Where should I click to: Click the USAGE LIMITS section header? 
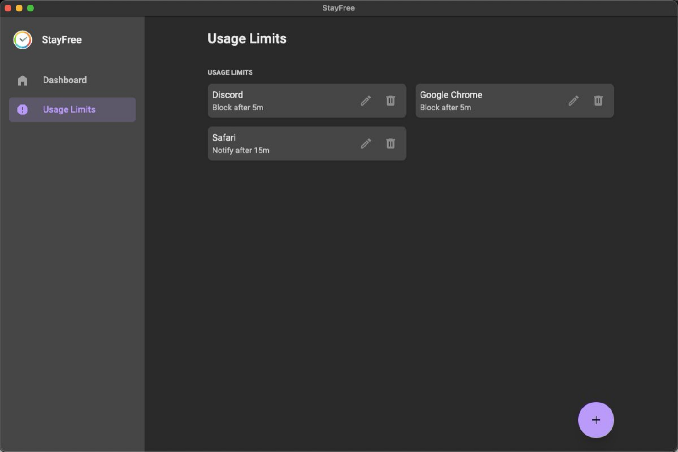click(x=230, y=72)
